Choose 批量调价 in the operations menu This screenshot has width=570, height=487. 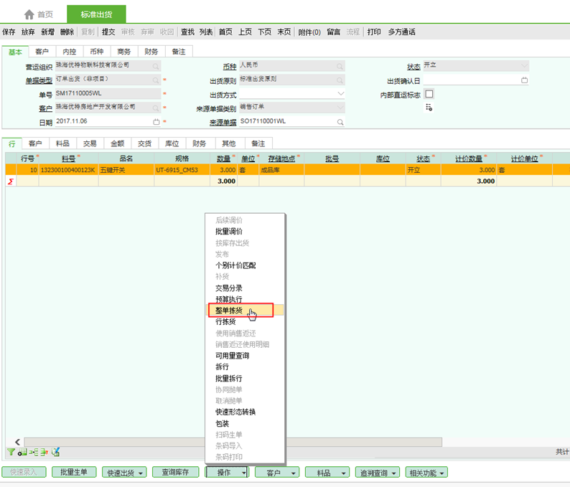(x=229, y=232)
